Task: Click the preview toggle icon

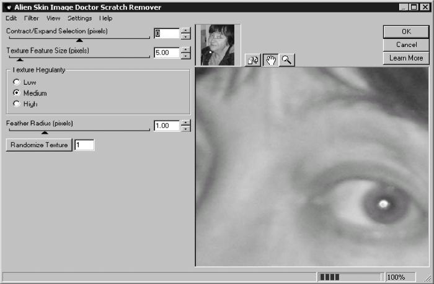Action: 252,60
